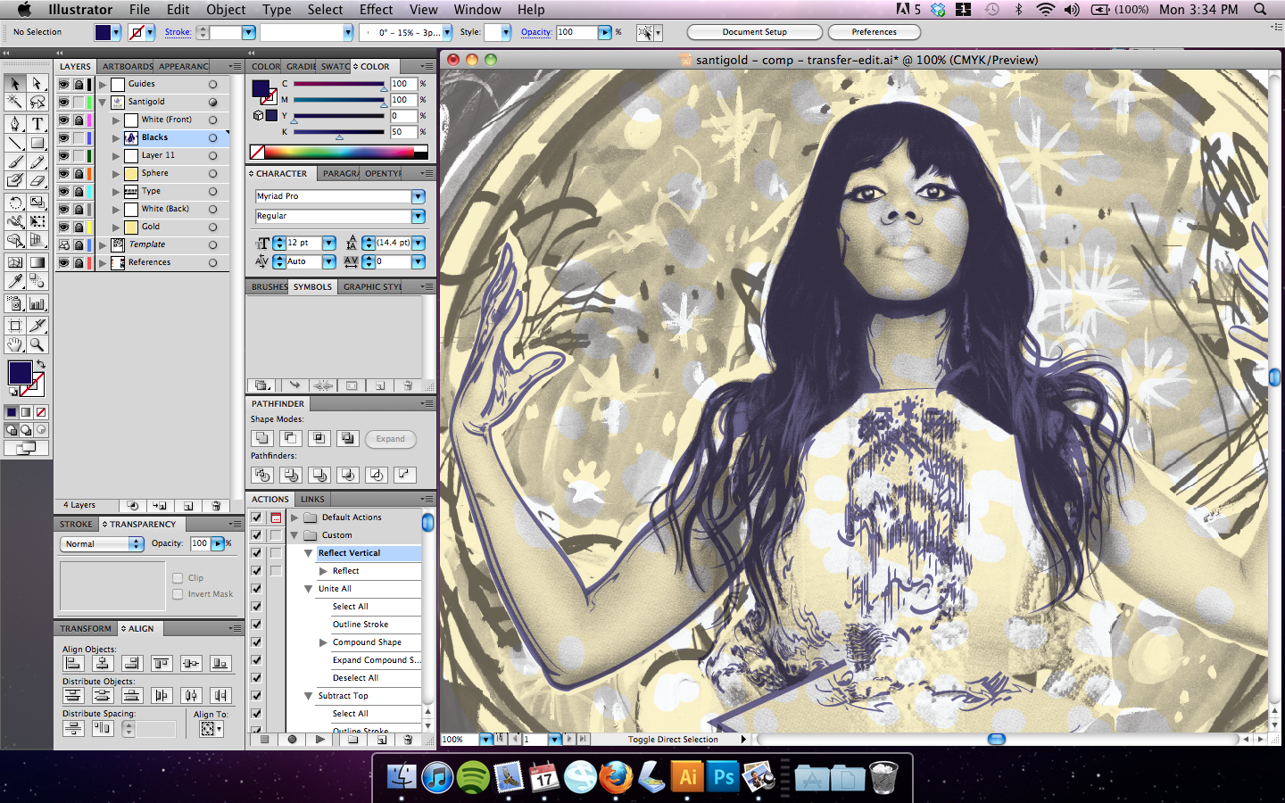Unlock the White (Front) layer lock

pyautogui.click(x=79, y=120)
